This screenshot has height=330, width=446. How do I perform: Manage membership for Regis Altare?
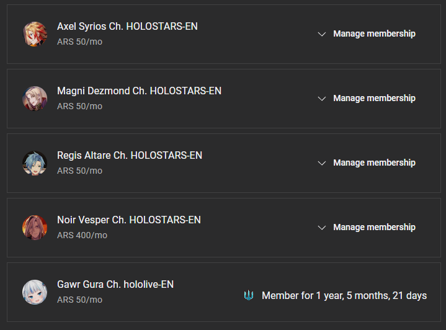pos(374,163)
